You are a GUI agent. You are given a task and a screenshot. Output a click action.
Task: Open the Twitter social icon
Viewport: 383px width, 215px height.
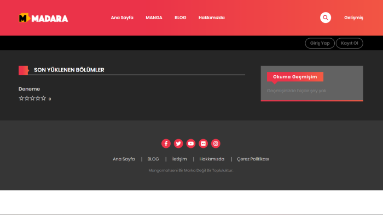click(x=178, y=144)
